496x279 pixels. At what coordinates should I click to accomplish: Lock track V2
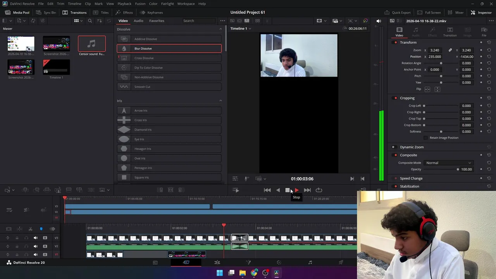coord(17,246)
